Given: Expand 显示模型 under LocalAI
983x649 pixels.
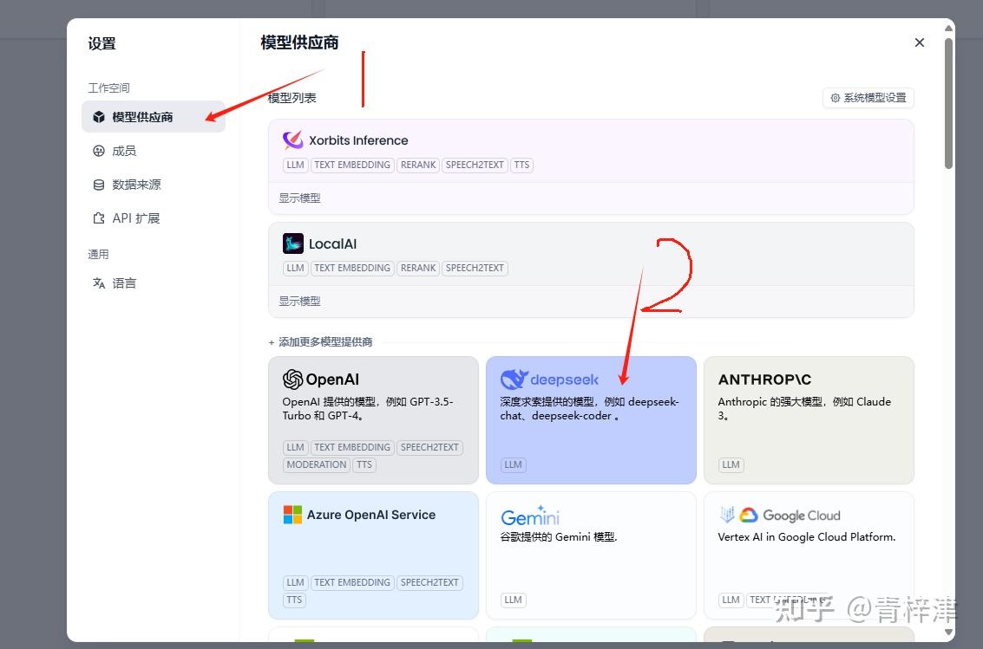Looking at the screenshot, I should [299, 302].
